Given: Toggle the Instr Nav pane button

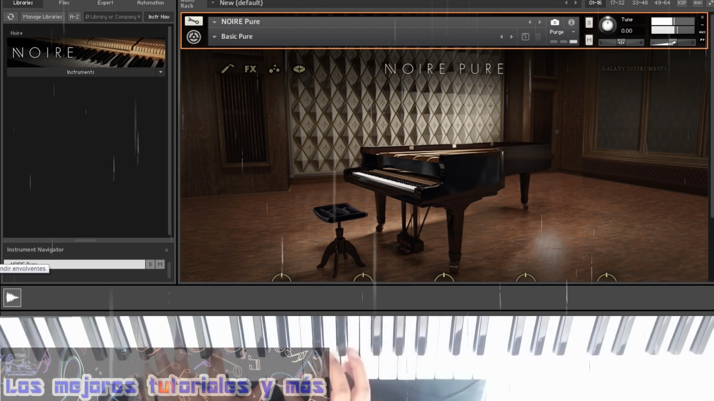Looking at the screenshot, I should point(159,17).
